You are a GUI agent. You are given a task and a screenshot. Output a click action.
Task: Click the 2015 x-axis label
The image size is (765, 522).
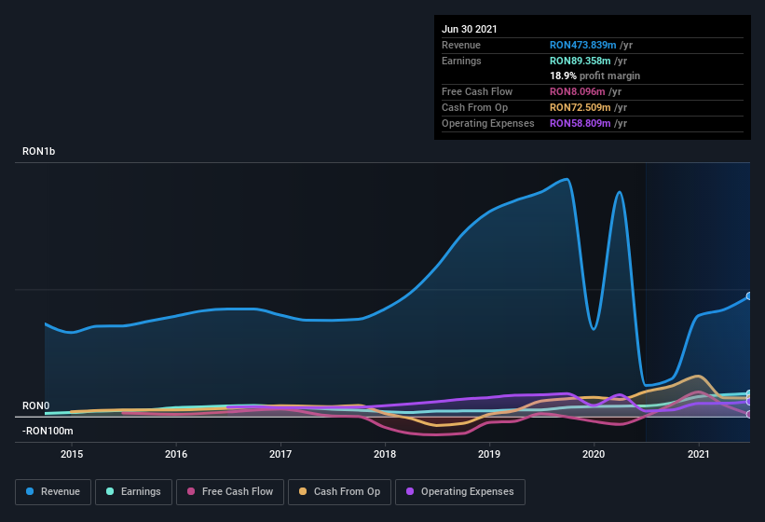pyautogui.click(x=72, y=454)
